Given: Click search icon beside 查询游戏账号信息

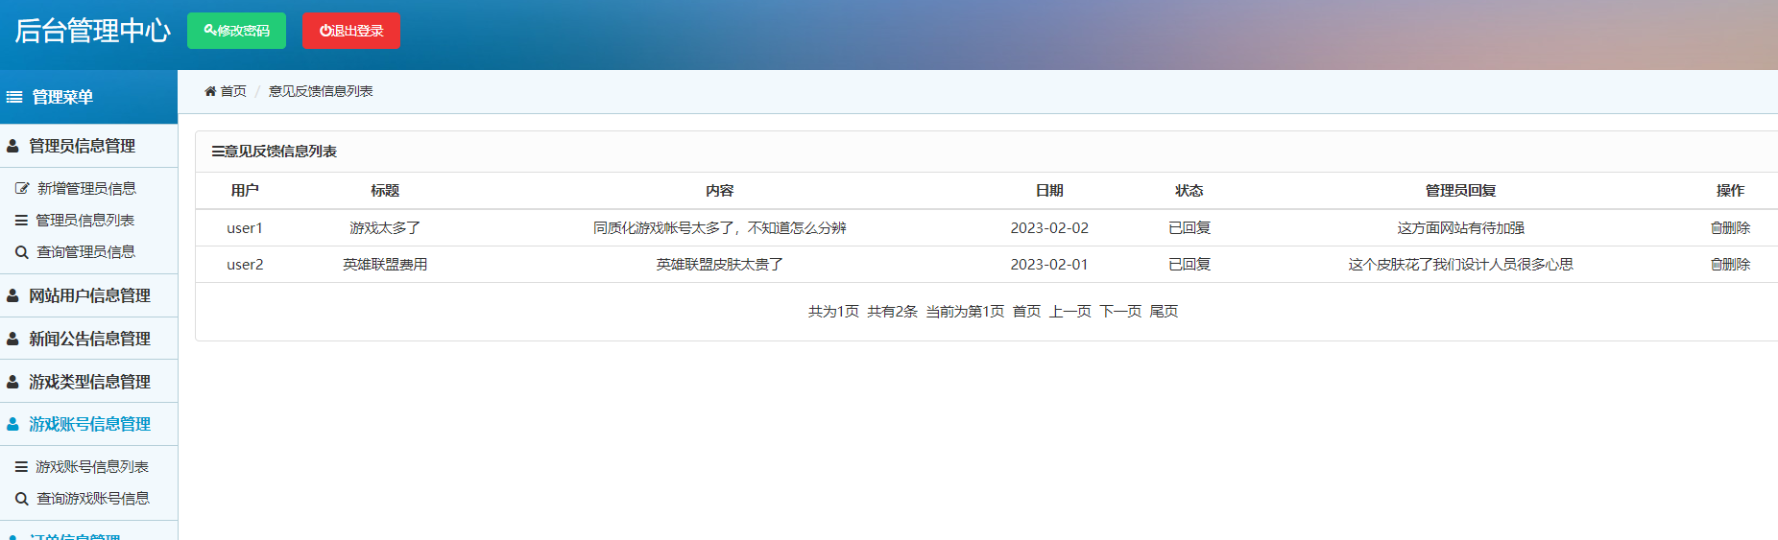Looking at the screenshot, I should pos(21,499).
